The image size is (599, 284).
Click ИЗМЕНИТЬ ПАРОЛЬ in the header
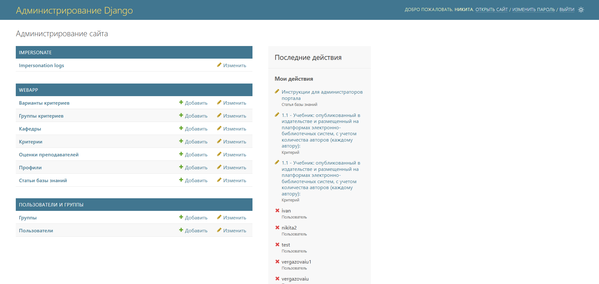tap(533, 9)
